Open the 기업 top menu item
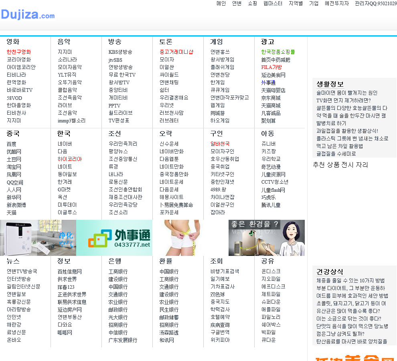Image resolution: width=397 pixels, height=361 pixels. [x=314, y=3]
